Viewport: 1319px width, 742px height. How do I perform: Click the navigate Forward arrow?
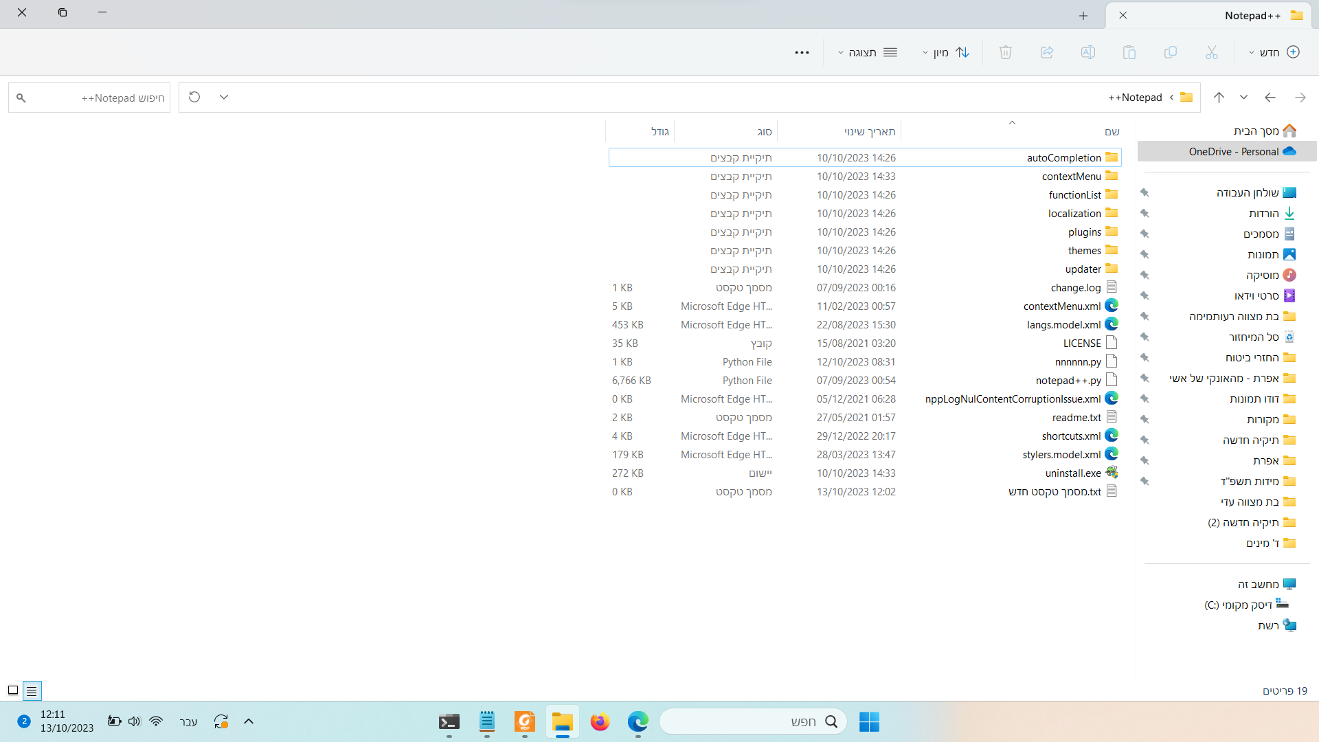[1300, 98]
